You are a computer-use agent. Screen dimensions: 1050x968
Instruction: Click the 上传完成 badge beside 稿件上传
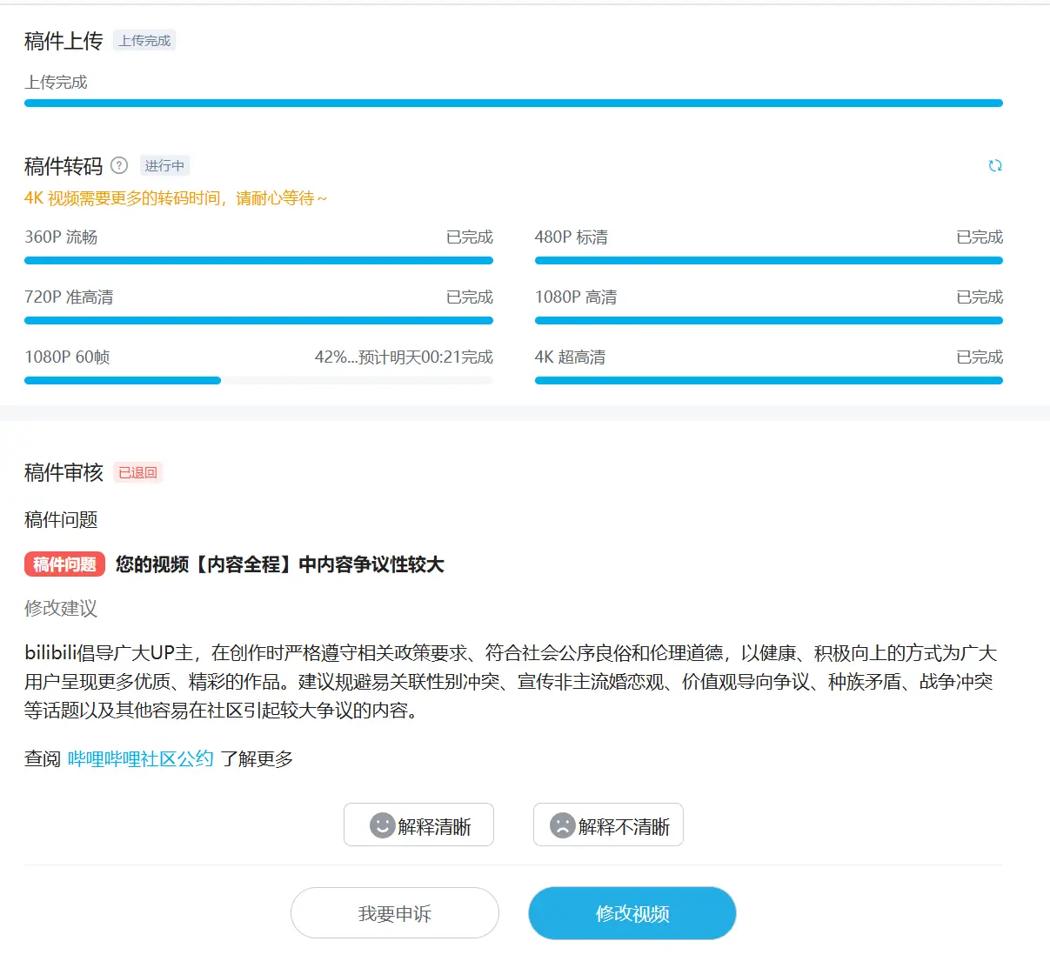(144, 41)
